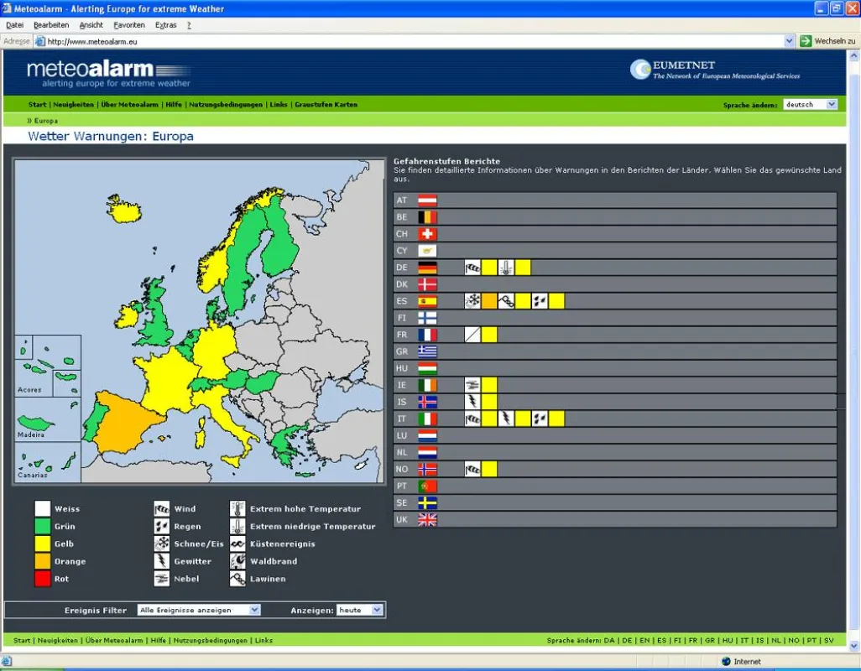Click the Canarias inset on map
The width and height of the screenshot is (861, 671).
tap(47, 462)
